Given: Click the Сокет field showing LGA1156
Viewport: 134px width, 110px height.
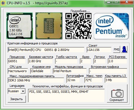Looking at the screenshot, I should click(x=99, y=50).
